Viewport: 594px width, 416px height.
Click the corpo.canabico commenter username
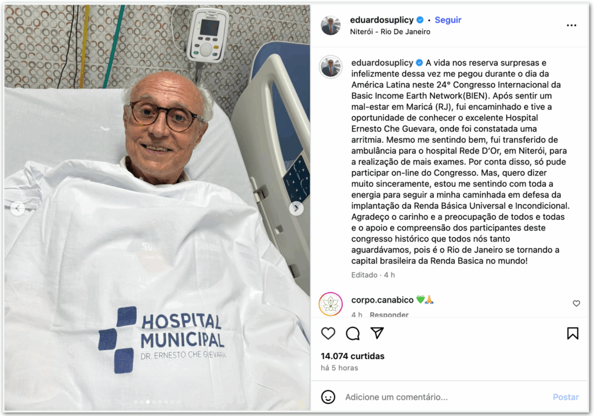pos(382,300)
